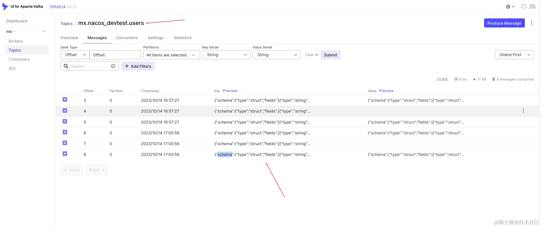Click the value text of offset 5 row

point(416,122)
